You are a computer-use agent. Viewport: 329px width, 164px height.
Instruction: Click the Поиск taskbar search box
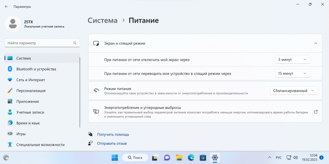pyautogui.click(x=135, y=157)
